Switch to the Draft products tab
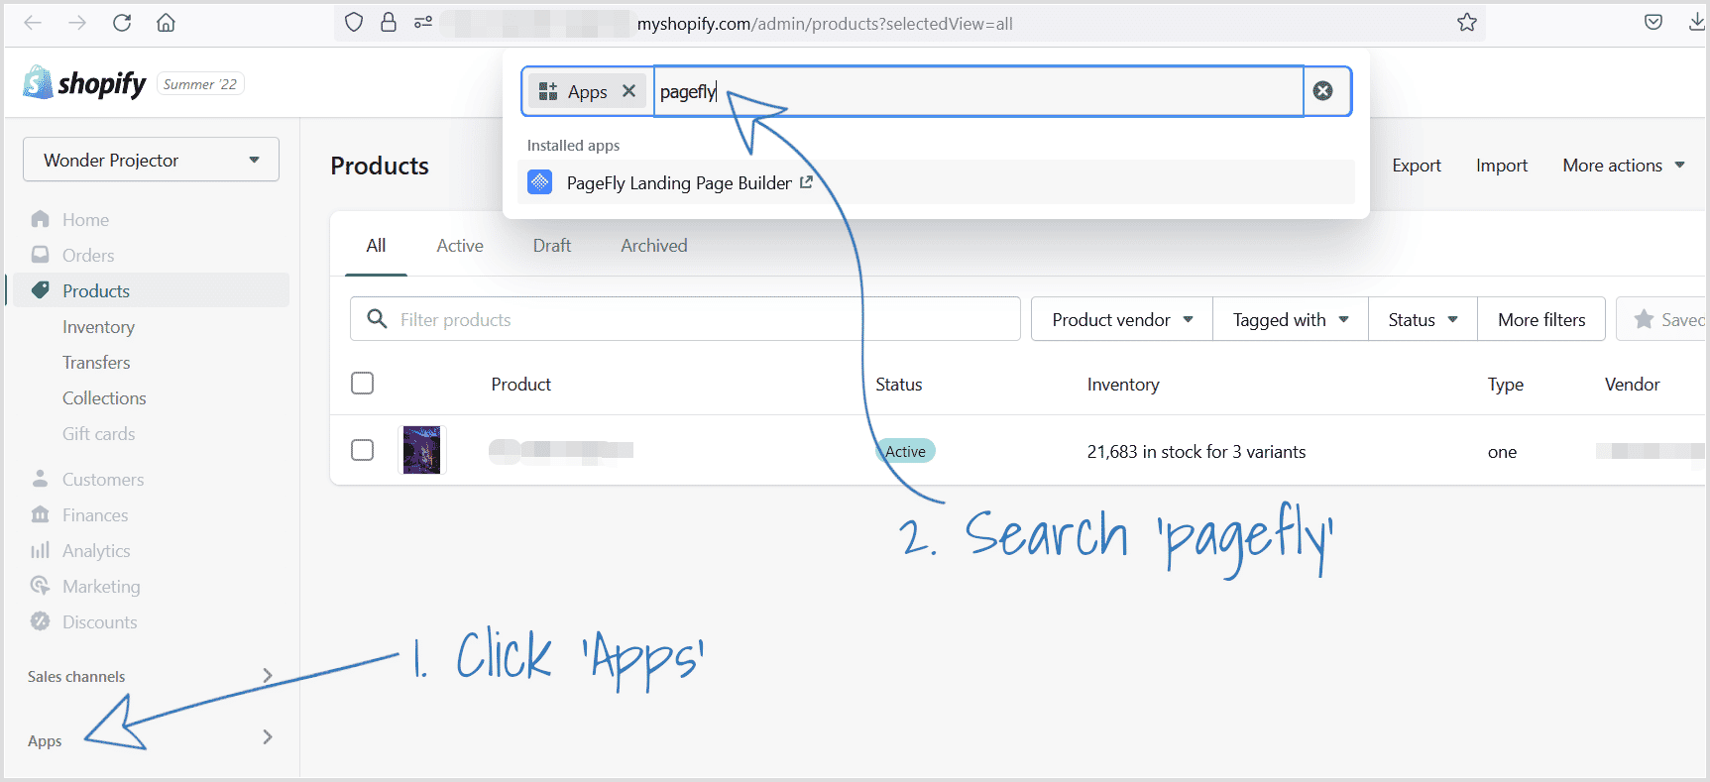 (552, 246)
